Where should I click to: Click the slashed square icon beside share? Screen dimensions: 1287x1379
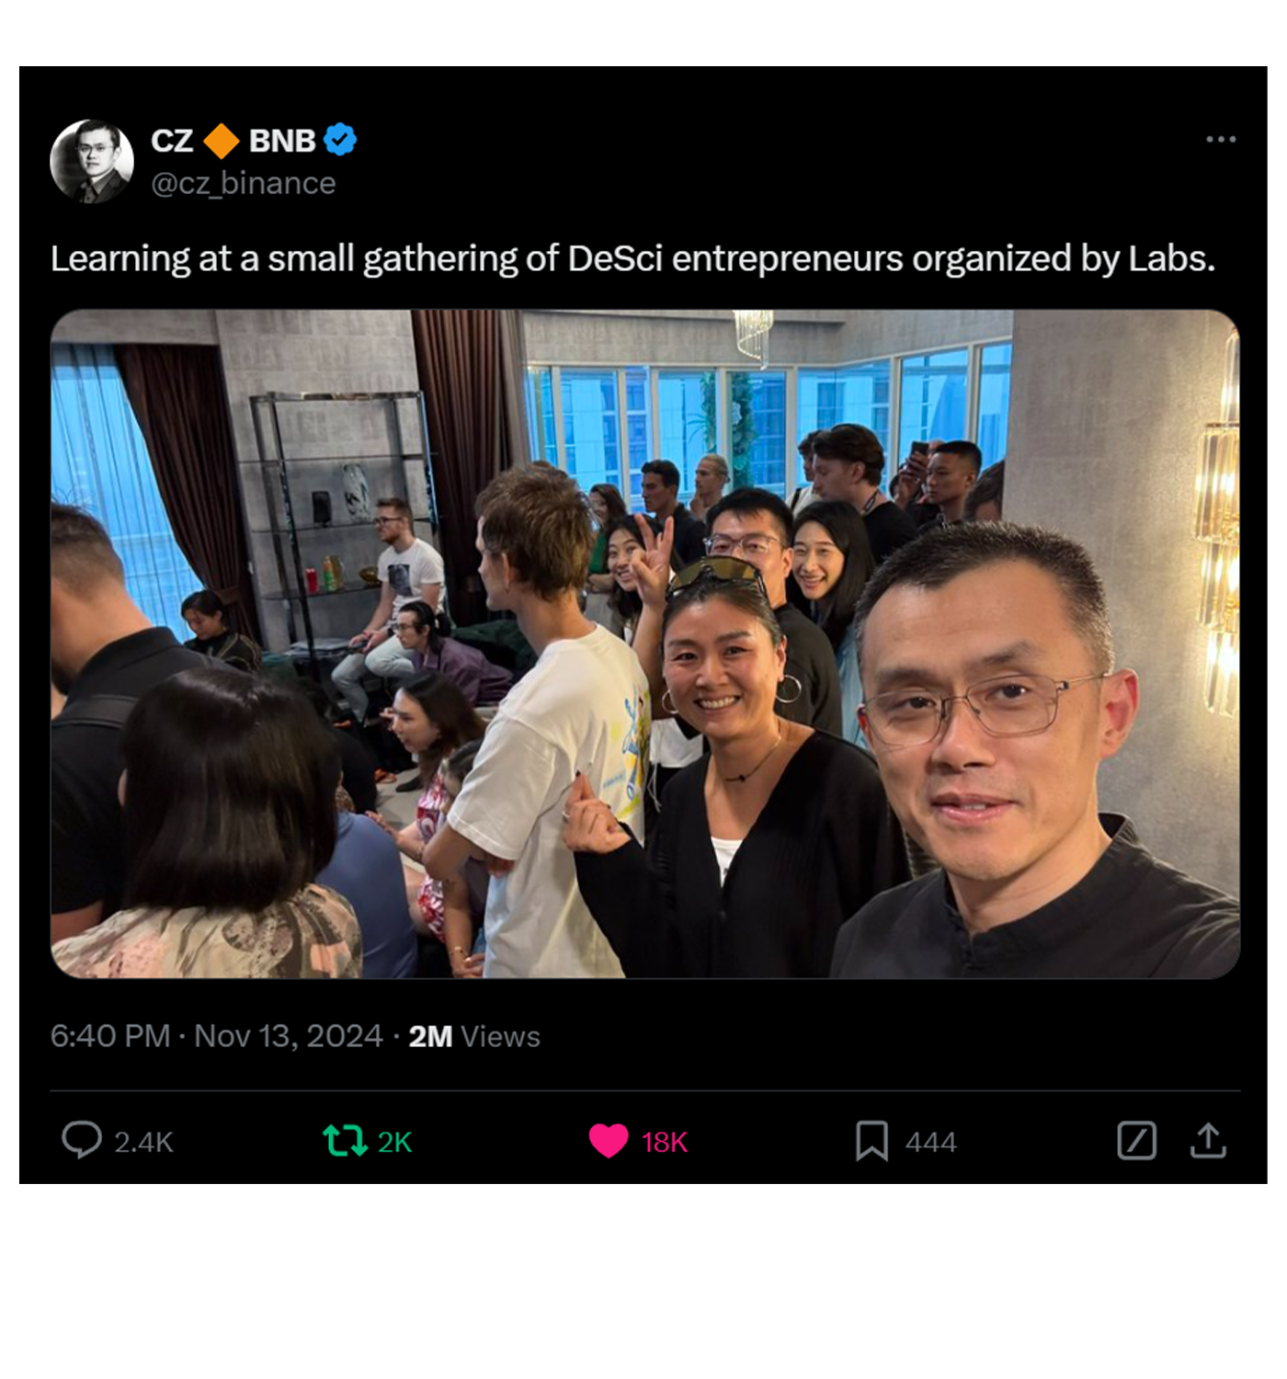coord(1137,1141)
